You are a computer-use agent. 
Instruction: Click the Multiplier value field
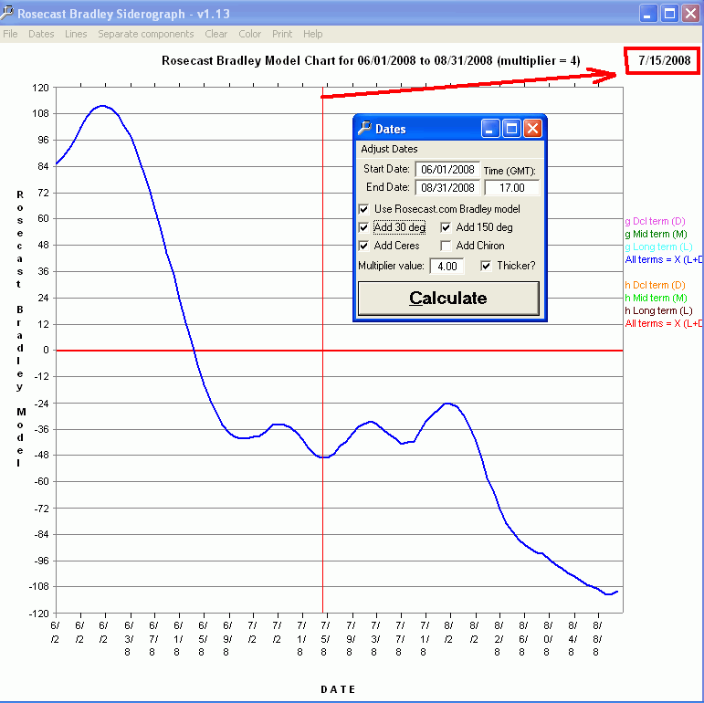point(447,267)
